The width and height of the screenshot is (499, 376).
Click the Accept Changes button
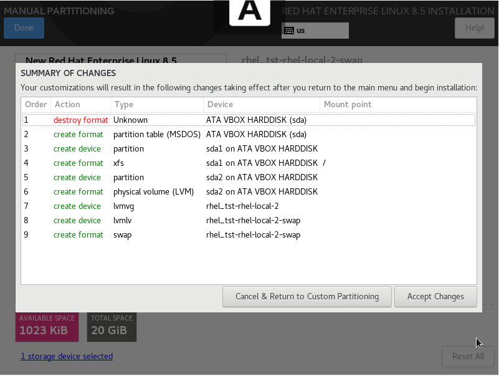(435, 297)
